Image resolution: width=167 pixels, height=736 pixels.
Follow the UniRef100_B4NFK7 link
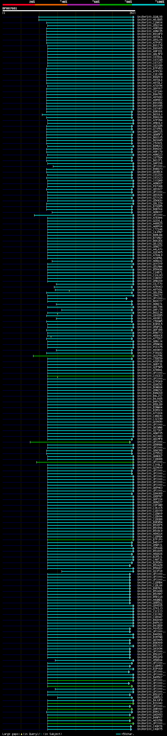click(x=150, y=717)
